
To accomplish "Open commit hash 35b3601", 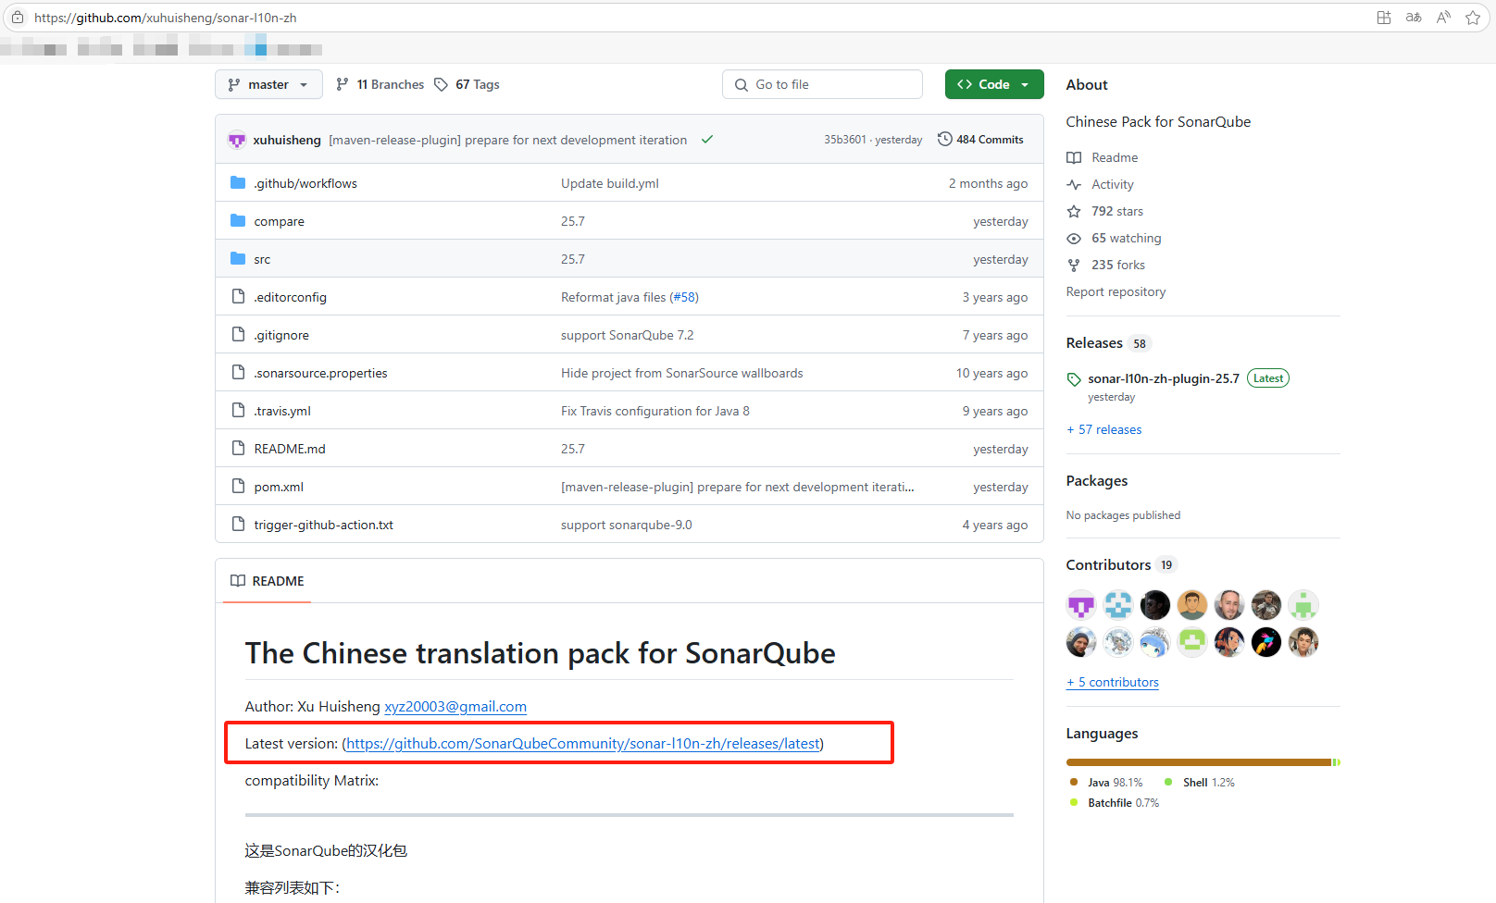I will coord(845,140).
